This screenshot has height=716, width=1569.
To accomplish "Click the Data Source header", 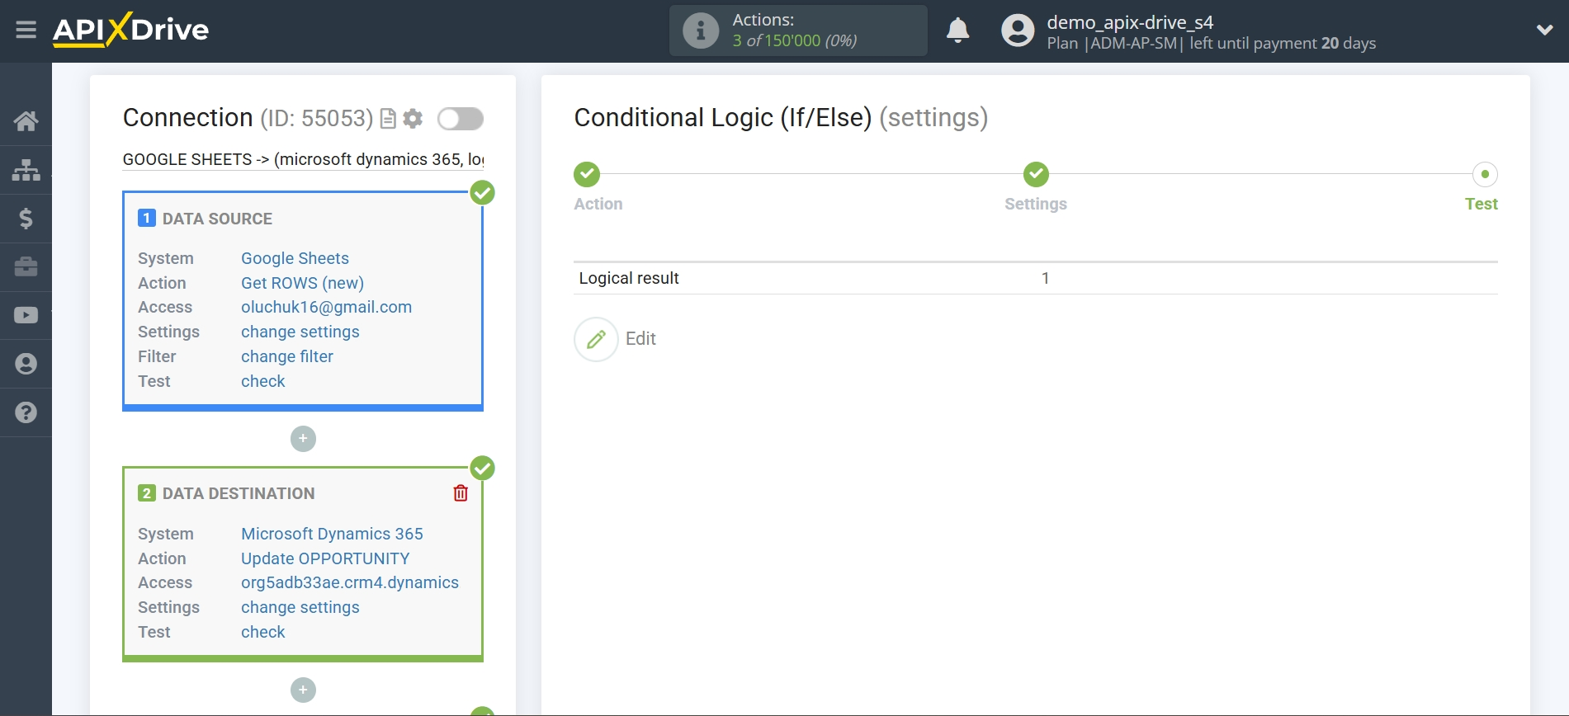I will tap(217, 219).
